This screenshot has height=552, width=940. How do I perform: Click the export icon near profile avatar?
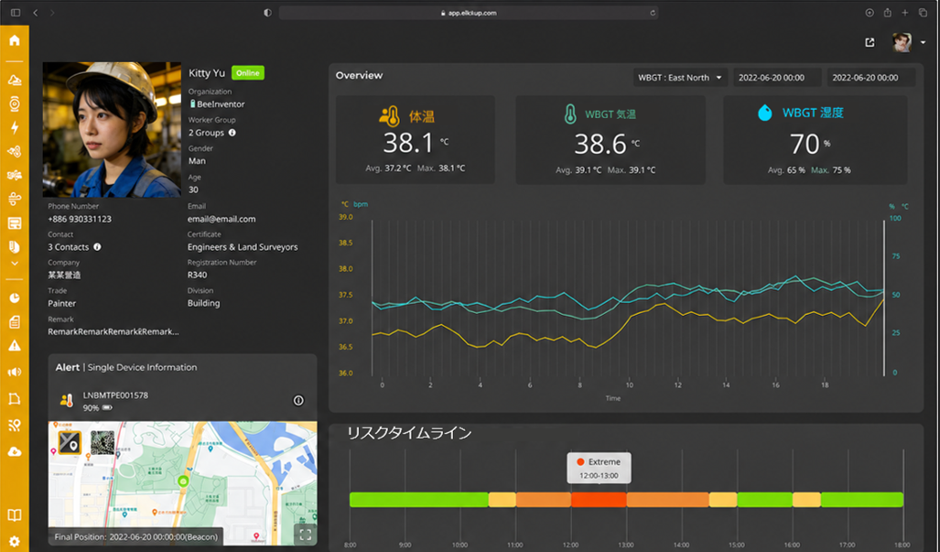(x=870, y=42)
